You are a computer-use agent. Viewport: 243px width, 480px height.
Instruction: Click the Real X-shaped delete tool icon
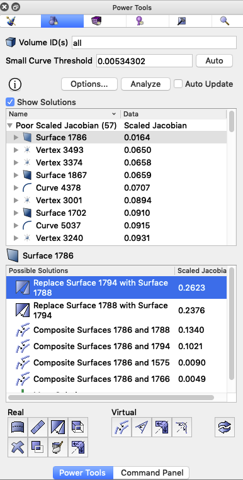point(18,447)
